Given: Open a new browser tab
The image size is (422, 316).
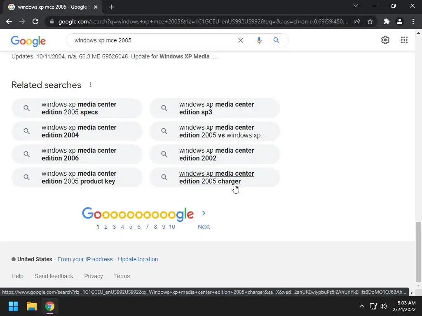Looking at the screenshot, I should (x=111, y=7).
